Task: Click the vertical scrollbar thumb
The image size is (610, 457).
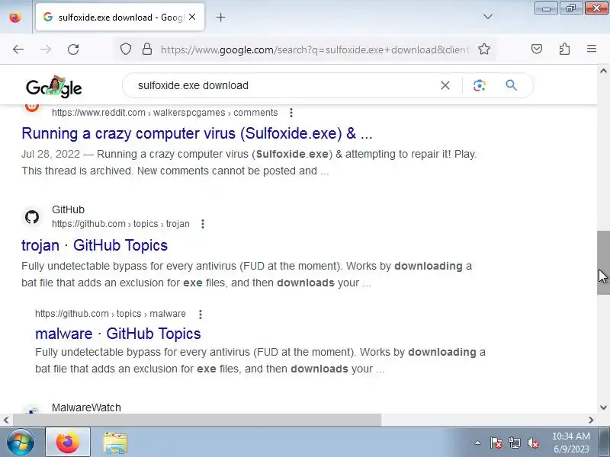Action: pos(603,263)
